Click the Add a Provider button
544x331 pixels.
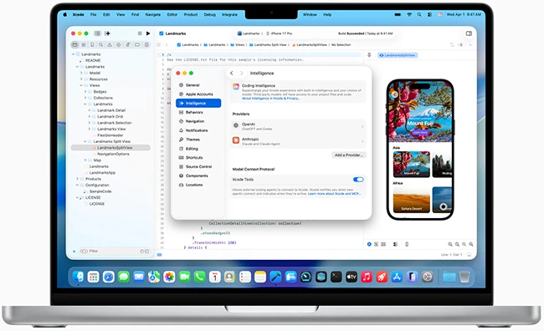point(349,155)
